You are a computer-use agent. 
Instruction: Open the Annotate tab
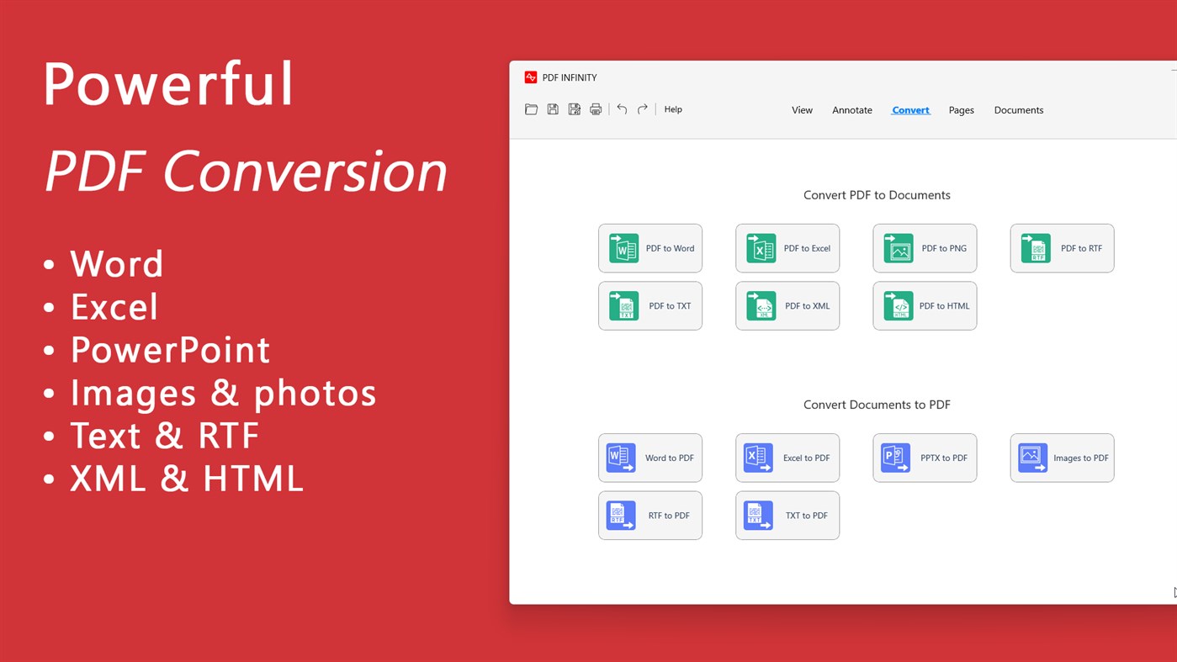click(851, 109)
